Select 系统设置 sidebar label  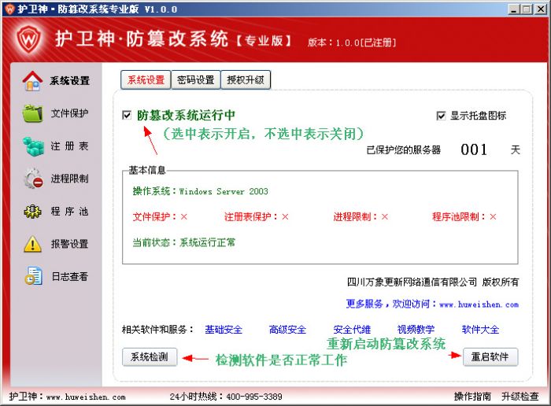tap(69, 81)
